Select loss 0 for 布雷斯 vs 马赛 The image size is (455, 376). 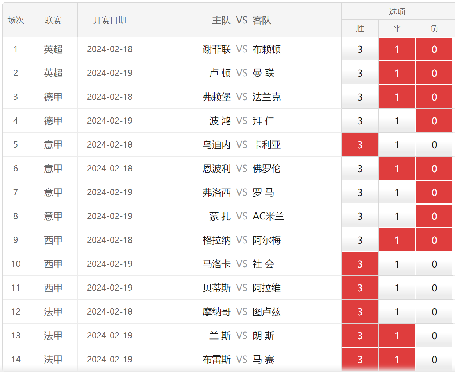434,359
